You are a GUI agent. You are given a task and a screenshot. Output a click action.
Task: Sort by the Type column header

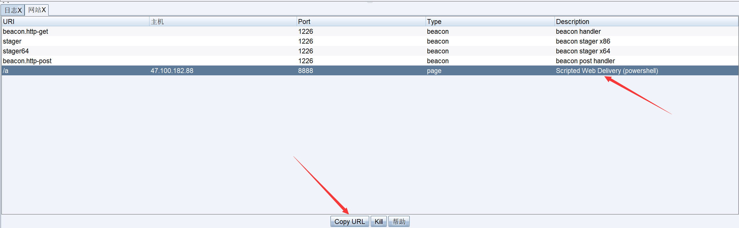pos(490,22)
